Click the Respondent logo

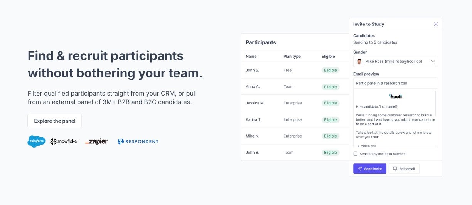tap(138, 141)
